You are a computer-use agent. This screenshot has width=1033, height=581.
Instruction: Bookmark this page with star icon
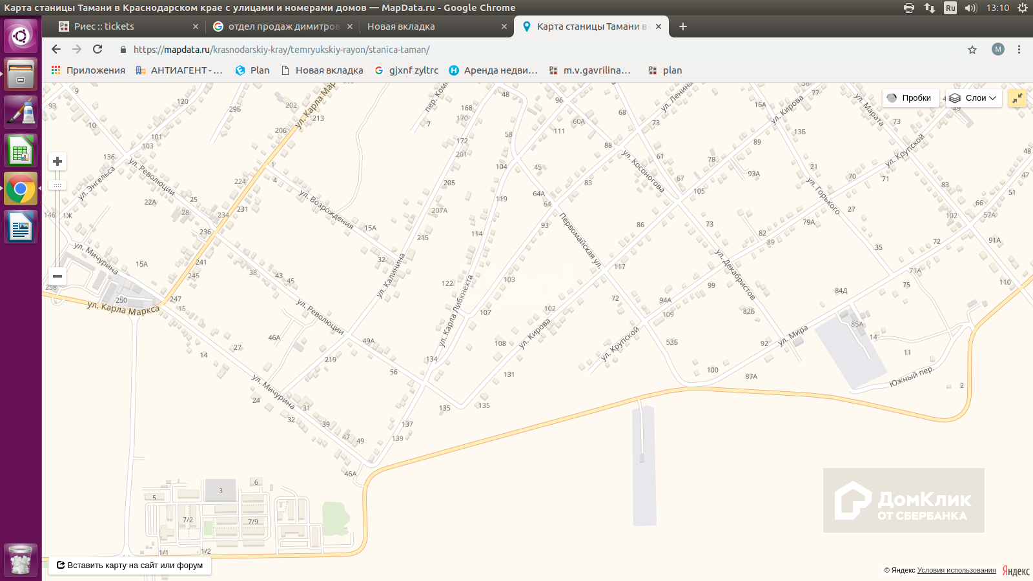coord(972,50)
